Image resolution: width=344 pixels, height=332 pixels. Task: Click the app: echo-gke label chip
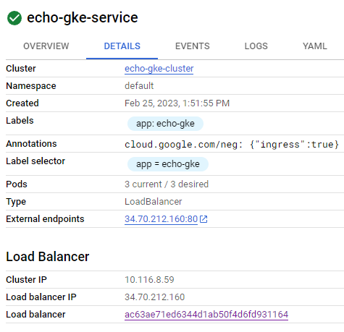[x=165, y=124]
